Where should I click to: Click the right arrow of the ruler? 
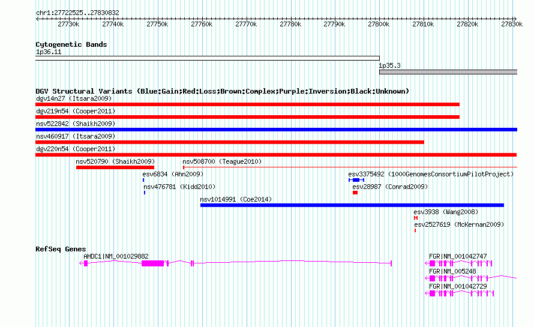515,19
